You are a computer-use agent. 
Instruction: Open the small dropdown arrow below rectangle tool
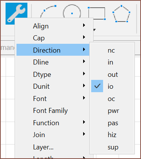pos(94,30)
